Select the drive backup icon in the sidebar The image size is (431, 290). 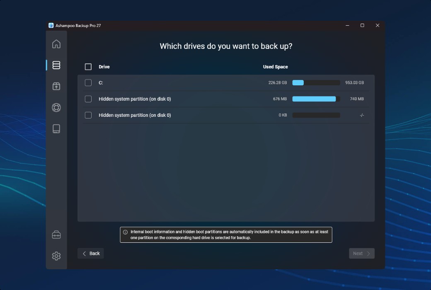[x=56, y=65]
